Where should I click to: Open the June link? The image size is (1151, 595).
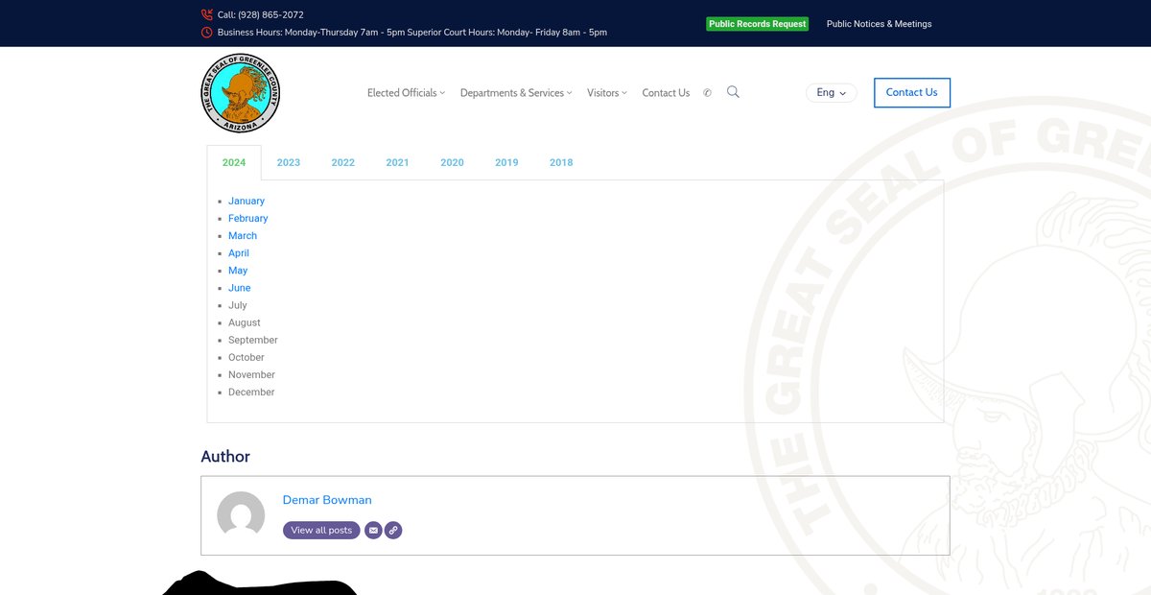pyautogui.click(x=239, y=288)
